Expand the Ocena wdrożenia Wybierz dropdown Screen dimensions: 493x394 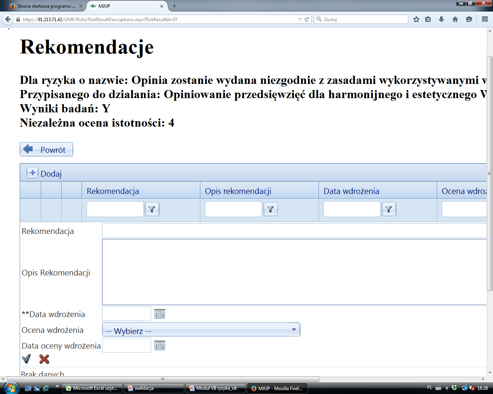pyautogui.click(x=201, y=330)
